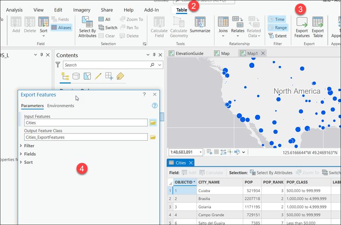Toggle the Range filter
341x225 pixels.
point(278,27)
